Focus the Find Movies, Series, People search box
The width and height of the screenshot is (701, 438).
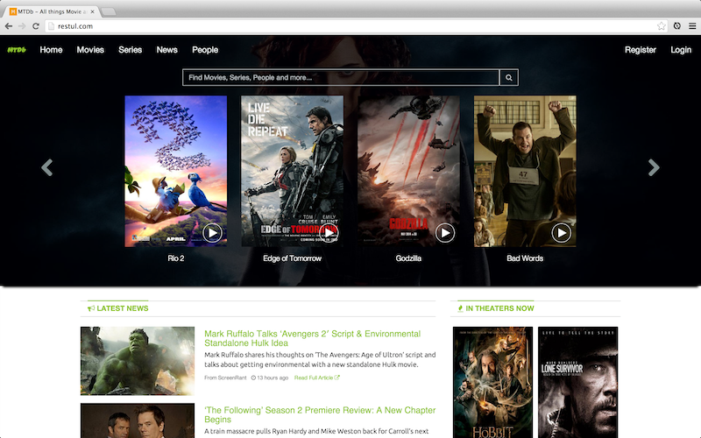[341, 77]
